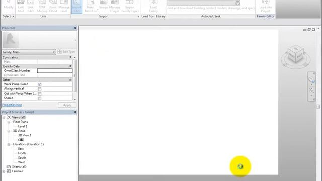Click the Point Cloud tool

tap(53, 7)
